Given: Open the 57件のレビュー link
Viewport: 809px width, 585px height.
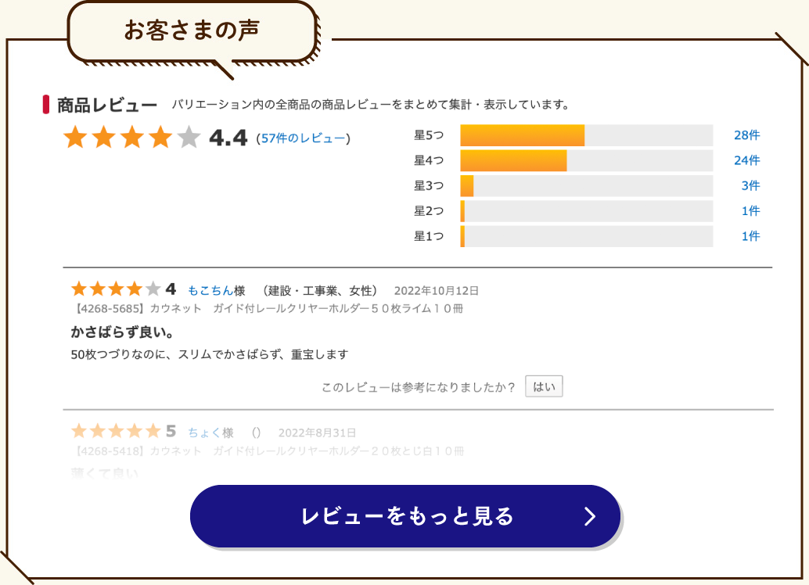Looking at the screenshot, I should point(303,138).
